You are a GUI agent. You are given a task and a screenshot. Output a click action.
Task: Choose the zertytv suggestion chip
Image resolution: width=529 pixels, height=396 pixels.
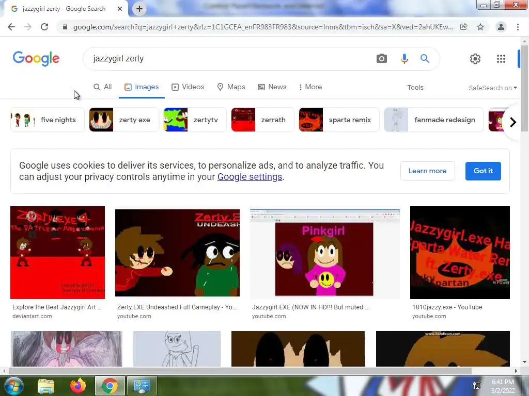click(195, 120)
